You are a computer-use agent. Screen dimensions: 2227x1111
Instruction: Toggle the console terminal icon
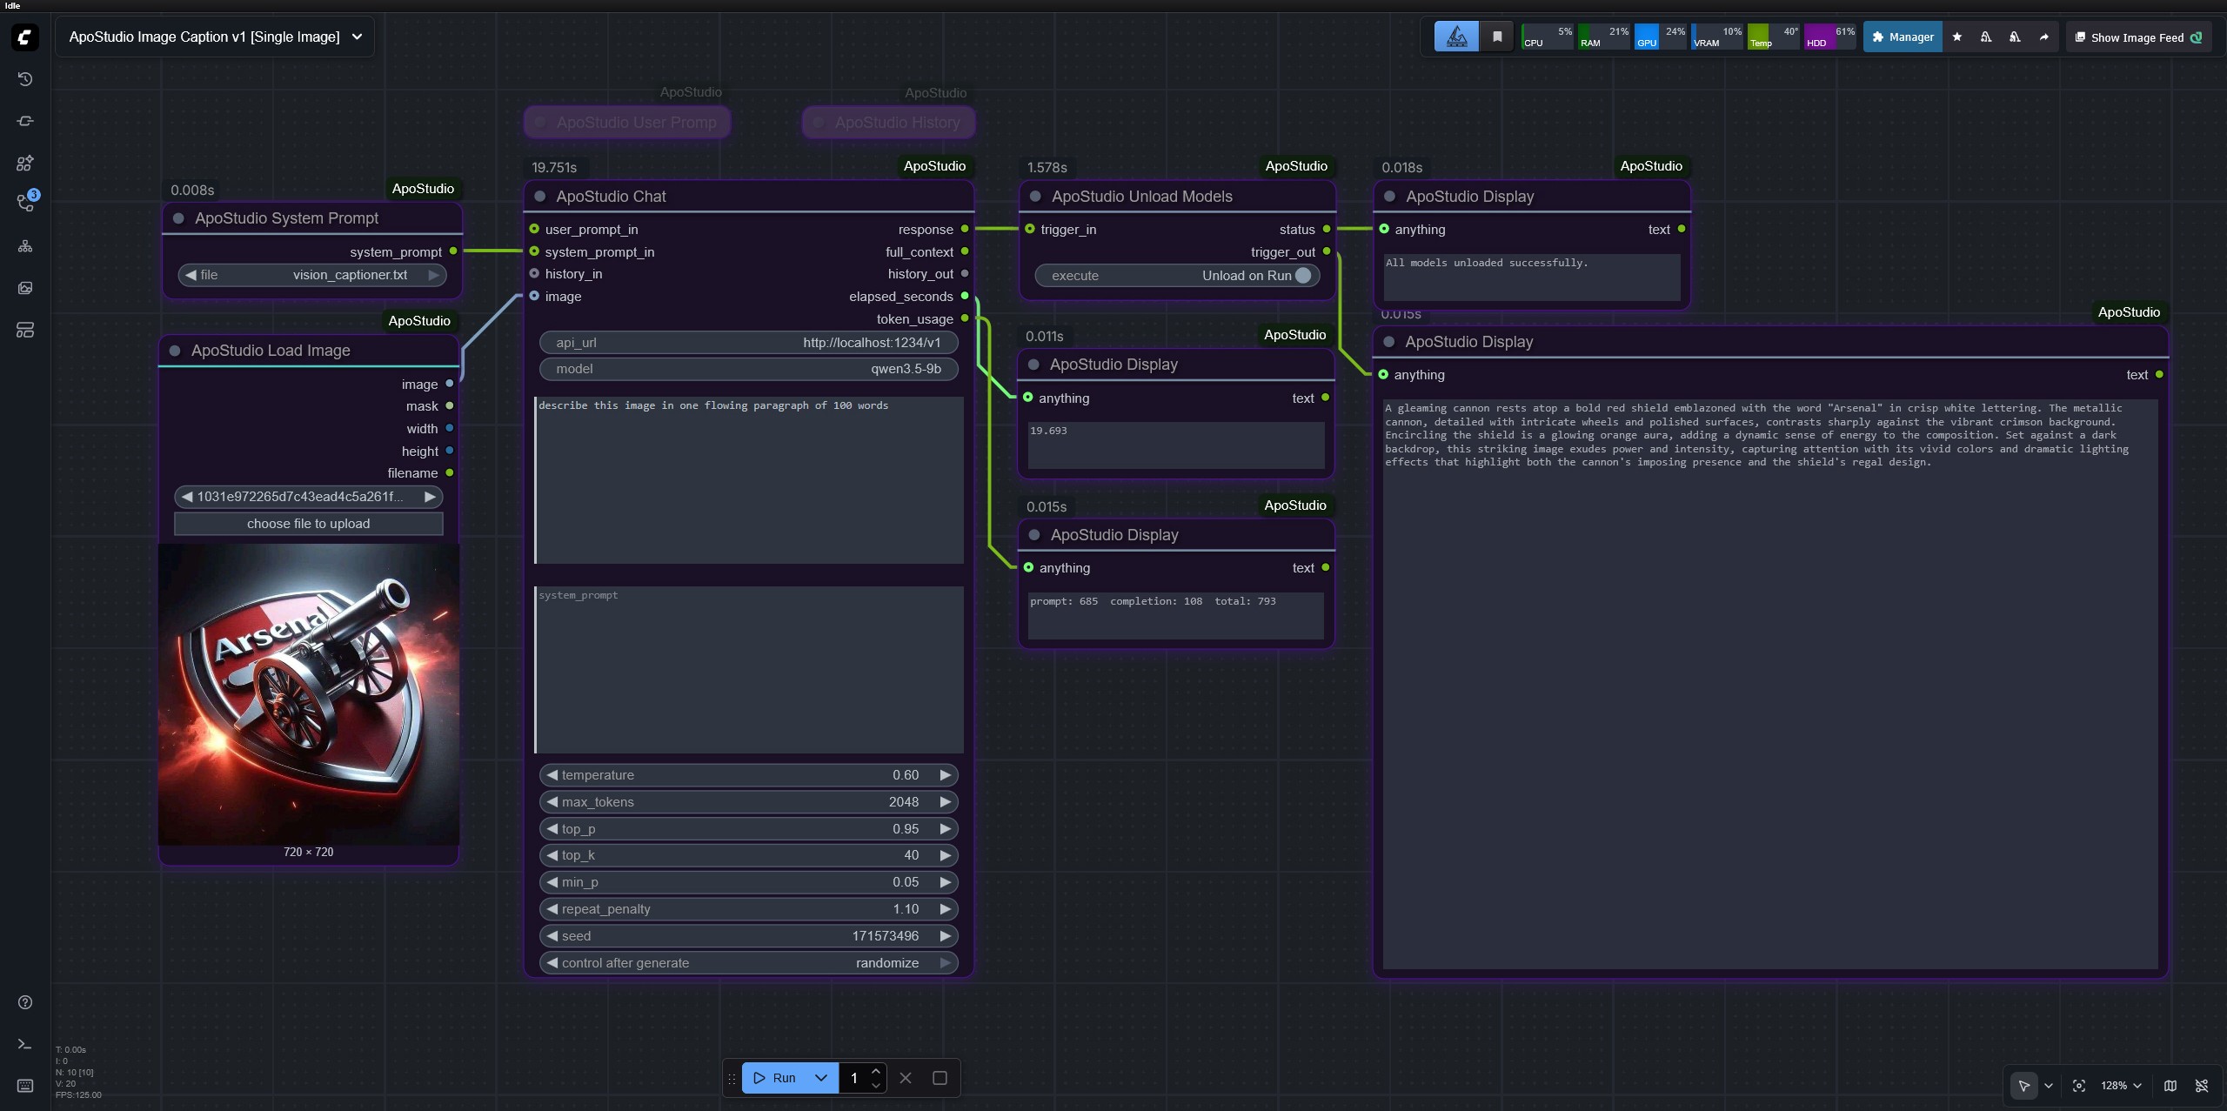point(25,1044)
